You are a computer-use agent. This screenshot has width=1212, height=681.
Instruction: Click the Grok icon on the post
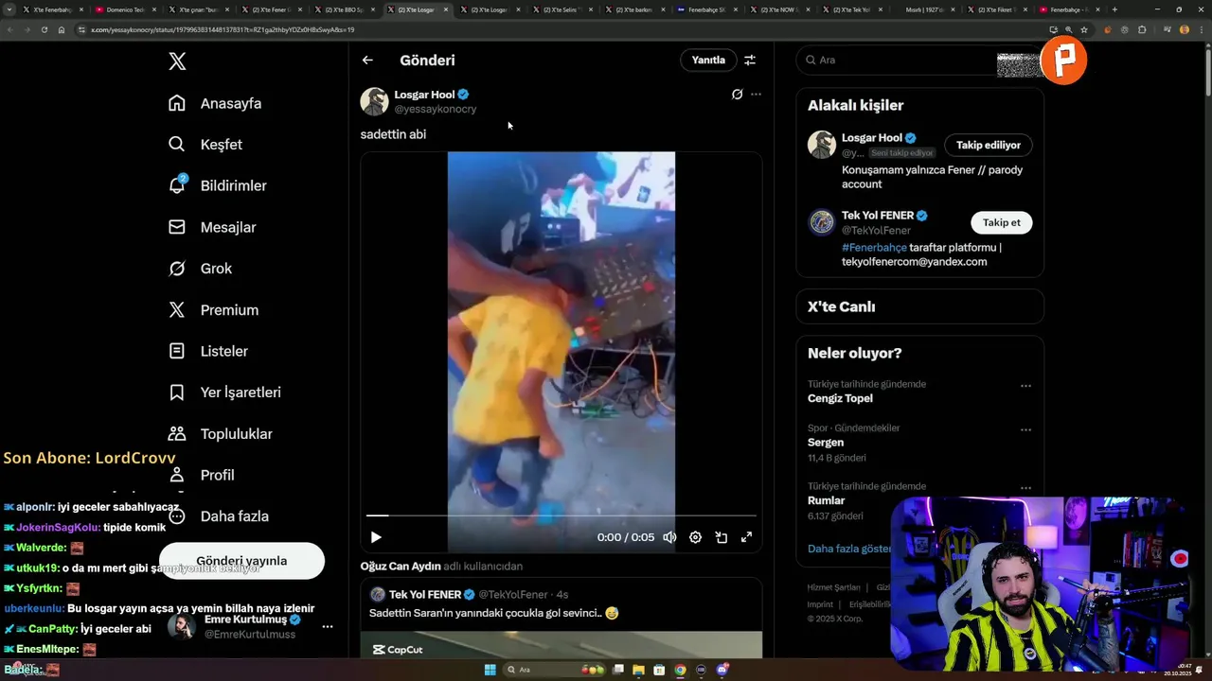tap(737, 95)
